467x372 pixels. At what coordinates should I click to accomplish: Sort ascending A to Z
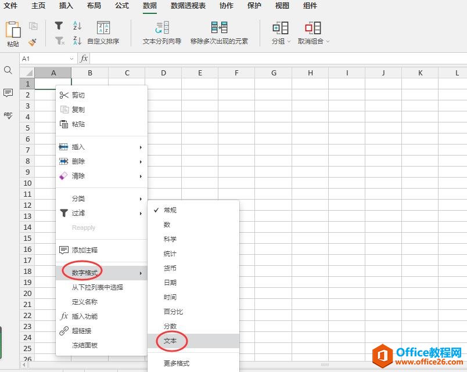[77, 26]
